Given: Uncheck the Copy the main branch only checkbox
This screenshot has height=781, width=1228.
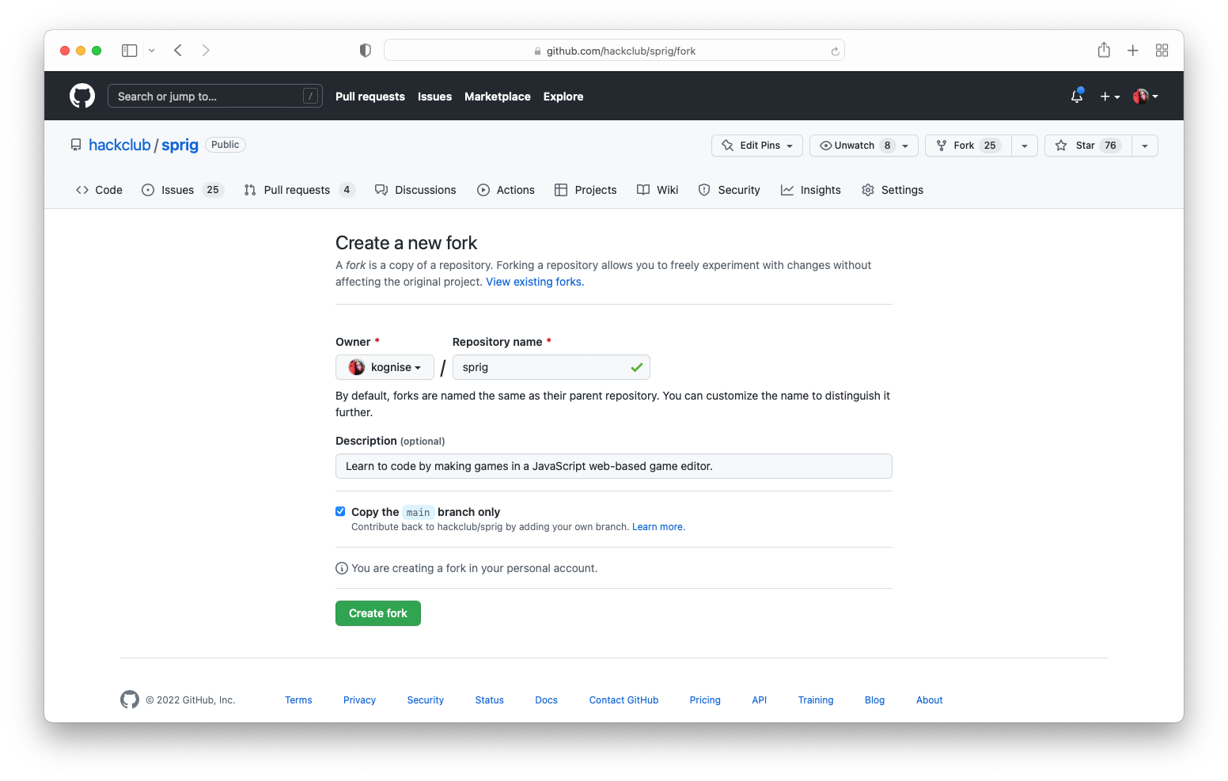Looking at the screenshot, I should pos(340,511).
